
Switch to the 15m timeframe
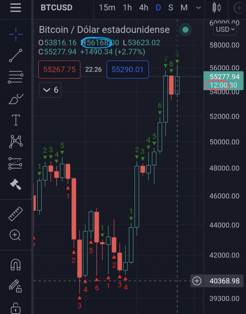coord(107,8)
